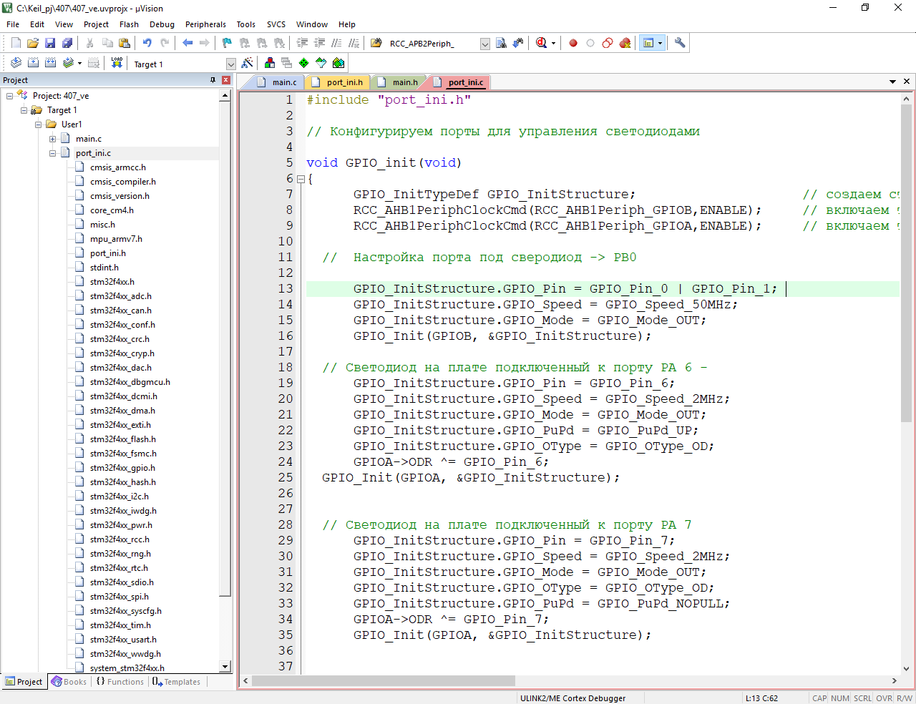This screenshot has width=916, height=704.
Task: Insert a breakpoint with the red dot icon
Action: (x=573, y=43)
